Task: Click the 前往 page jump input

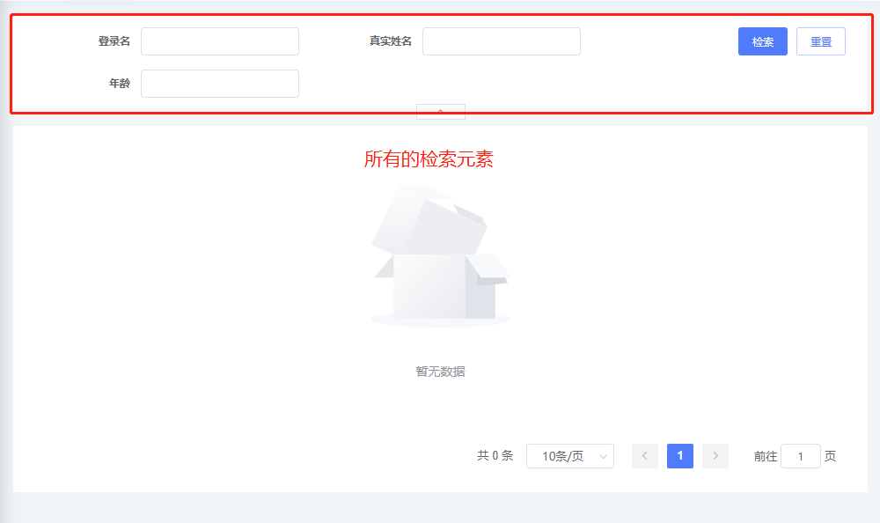Action: click(x=800, y=456)
